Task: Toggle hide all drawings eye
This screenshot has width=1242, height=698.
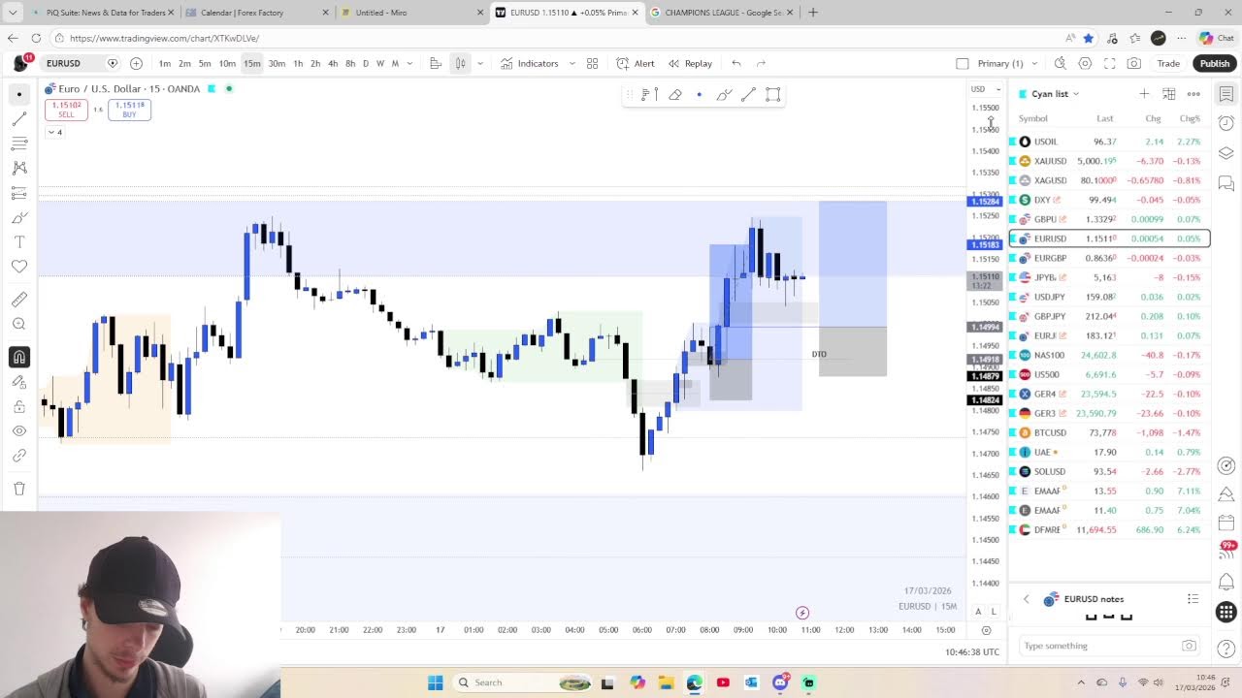Action: point(19,430)
